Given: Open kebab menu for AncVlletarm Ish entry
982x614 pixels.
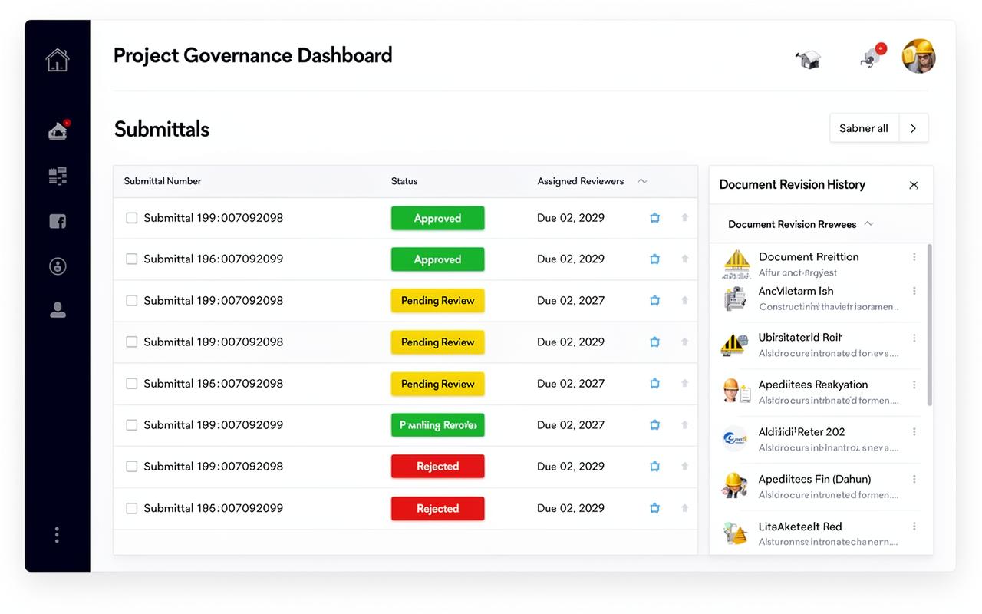Looking at the screenshot, I should click(x=914, y=291).
